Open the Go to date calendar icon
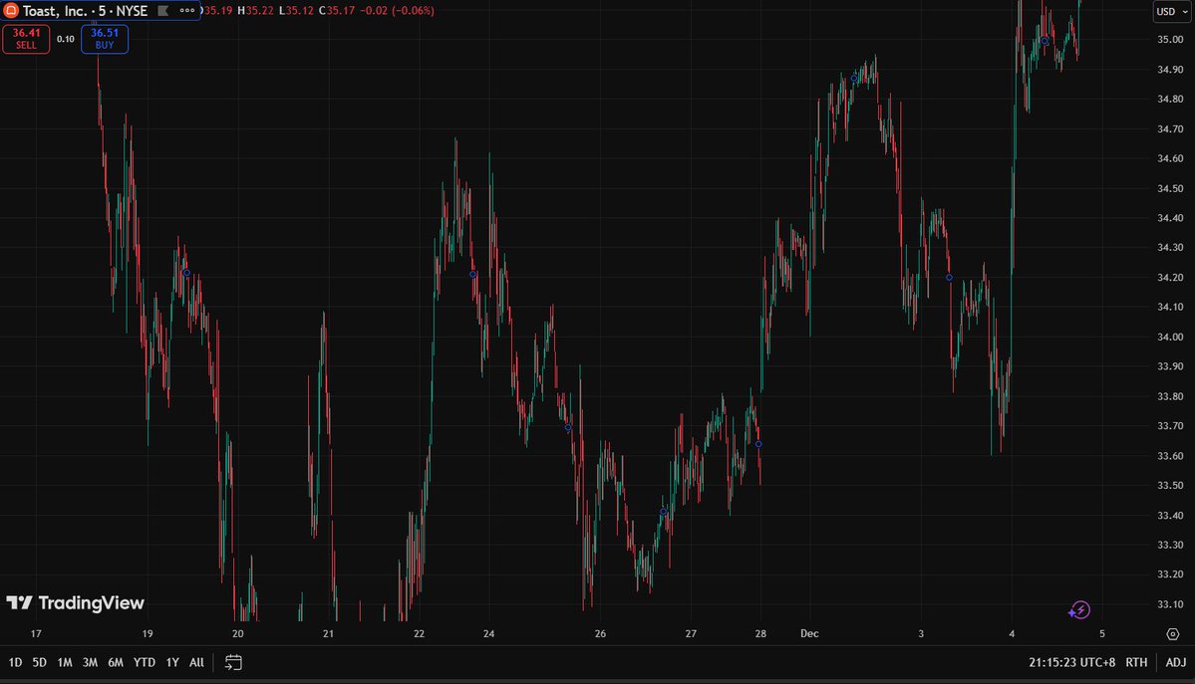 click(233, 663)
